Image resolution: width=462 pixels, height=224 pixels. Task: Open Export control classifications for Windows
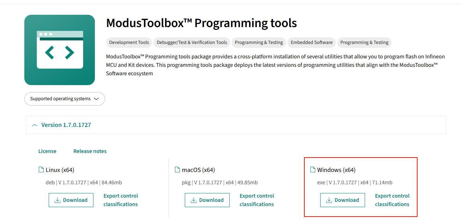pyautogui.click(x=392, y=200)
